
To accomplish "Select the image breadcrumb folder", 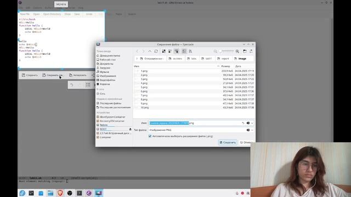I will (240, 59).
